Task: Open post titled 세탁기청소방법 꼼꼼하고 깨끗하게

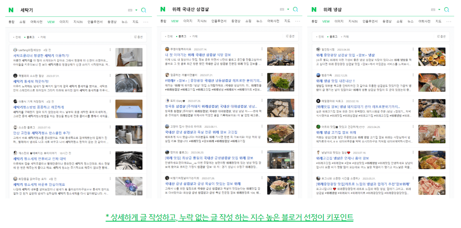Action: click(x=38, y=107)
